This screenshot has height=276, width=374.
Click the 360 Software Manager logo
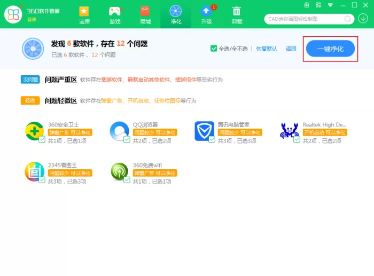pyautogui.click(x=13, y=14)
